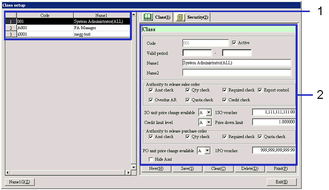This screenshot has width=329, height=190.
Task: Click the Security tab document icon
Action: point(180,17)
